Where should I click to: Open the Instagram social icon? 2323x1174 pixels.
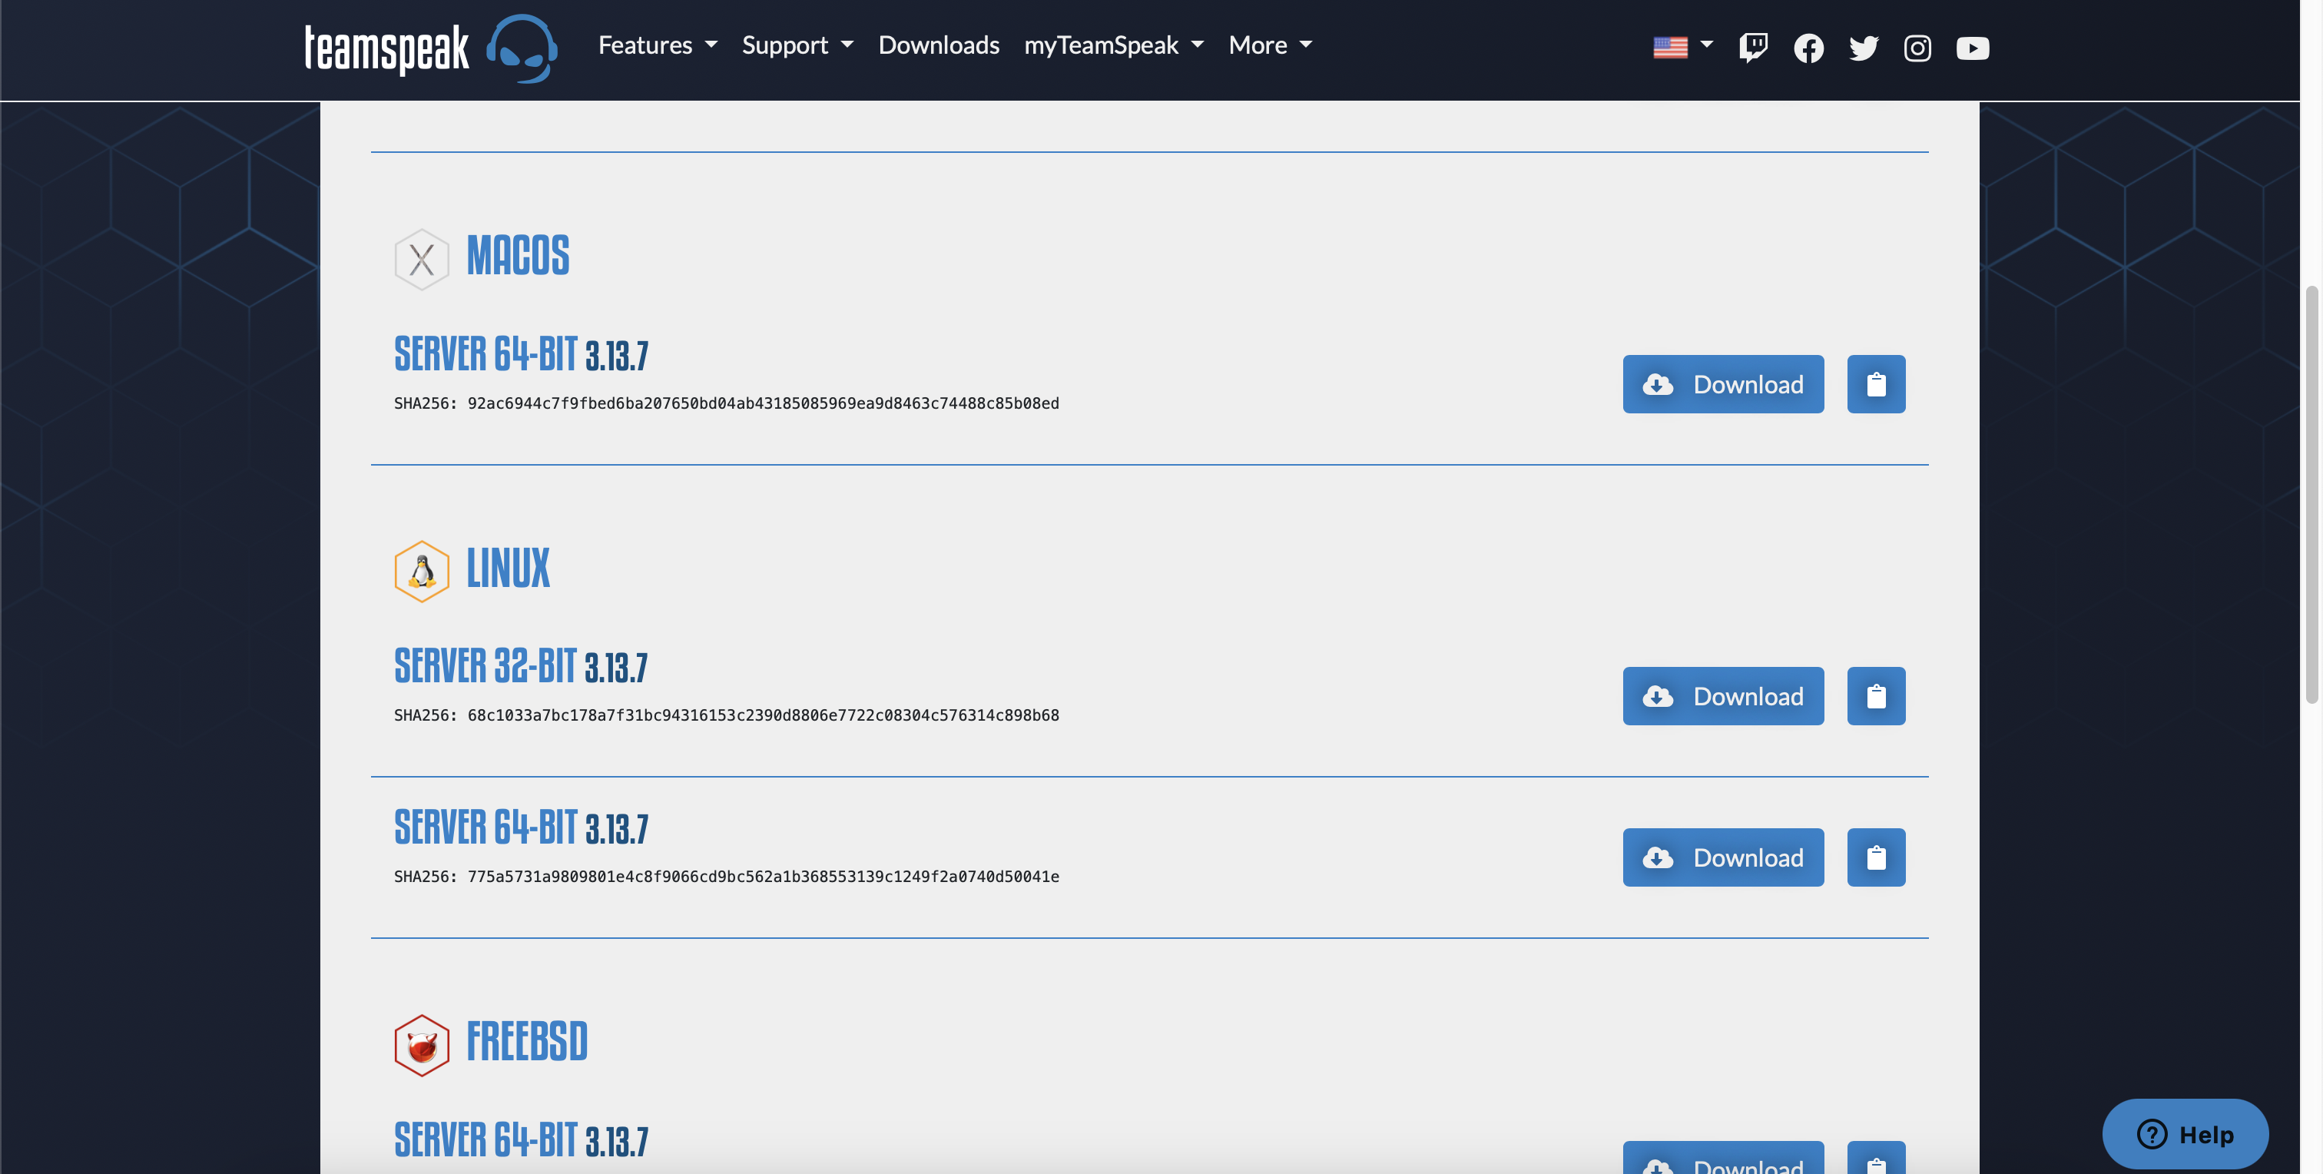click(x=1917, y=48)
